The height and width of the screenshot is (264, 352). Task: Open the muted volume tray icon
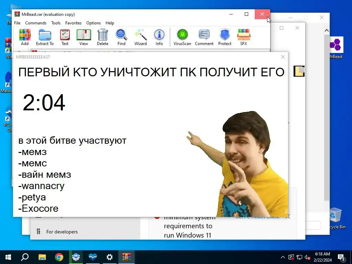(308, 257)
